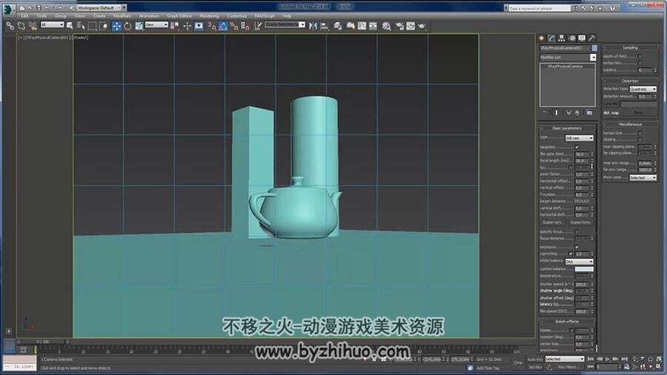
Task: Click the object color swatch beside camera name
Action: [x=594, y=48]
